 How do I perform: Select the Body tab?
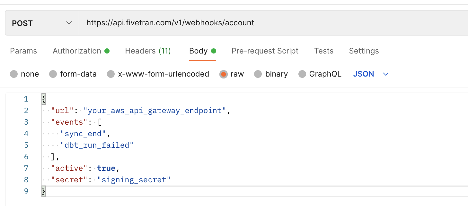[202, 51]
